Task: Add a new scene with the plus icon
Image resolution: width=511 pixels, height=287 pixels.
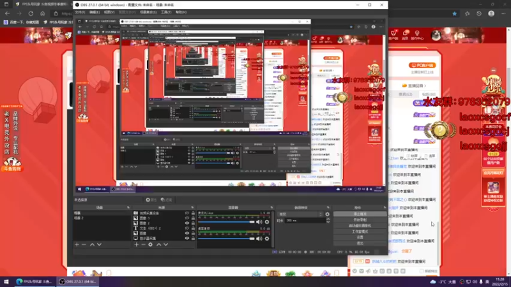Action: [77, 244]
